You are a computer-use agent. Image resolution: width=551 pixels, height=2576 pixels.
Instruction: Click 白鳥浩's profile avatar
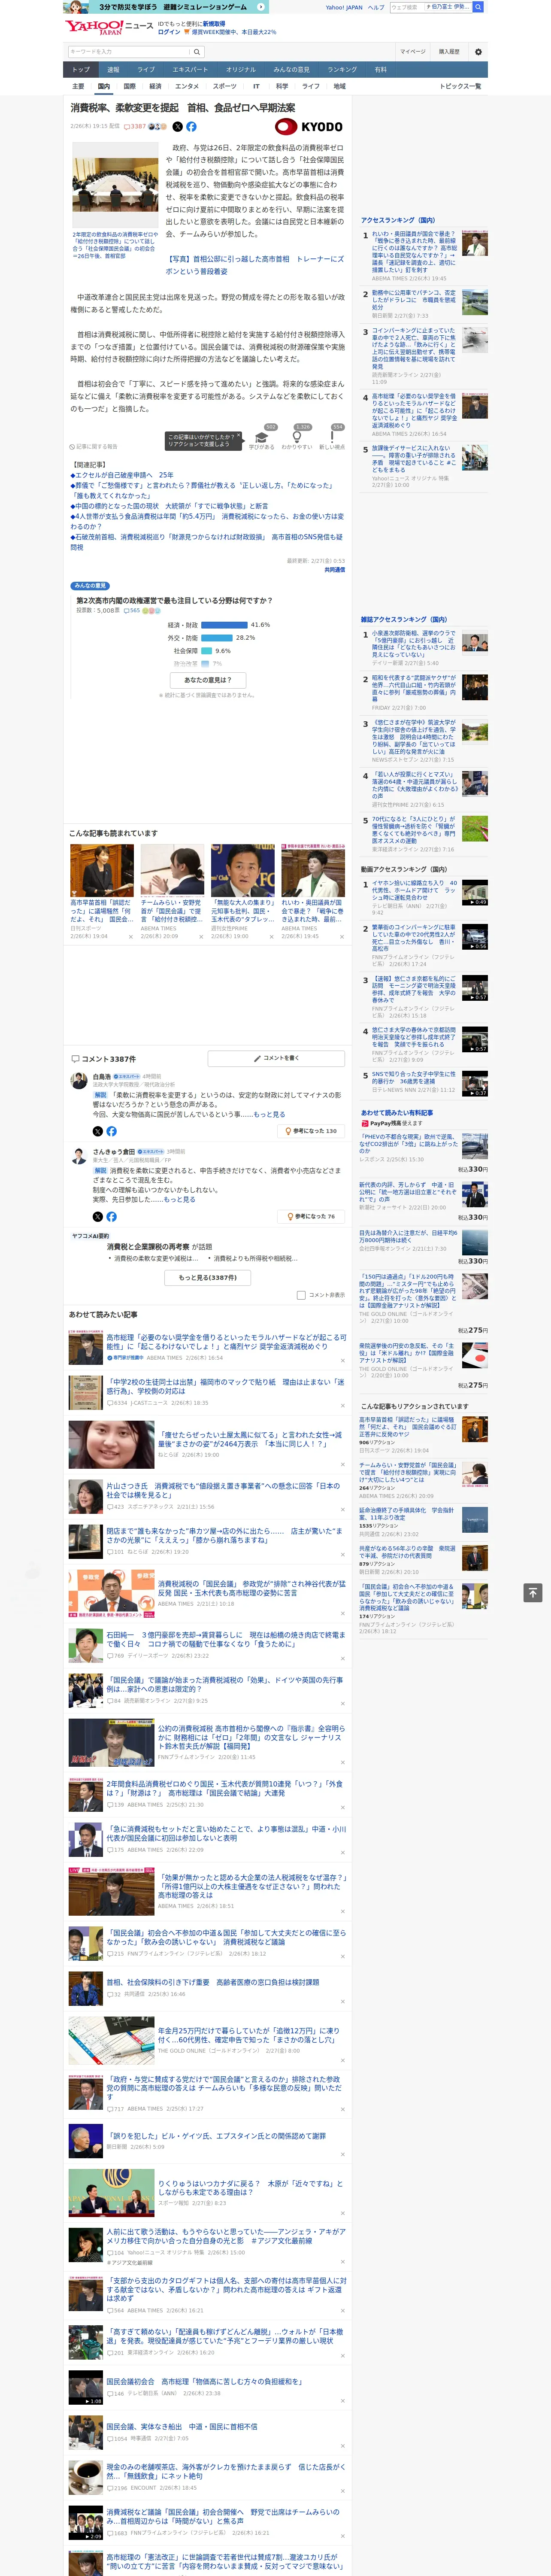[78, 1081]
